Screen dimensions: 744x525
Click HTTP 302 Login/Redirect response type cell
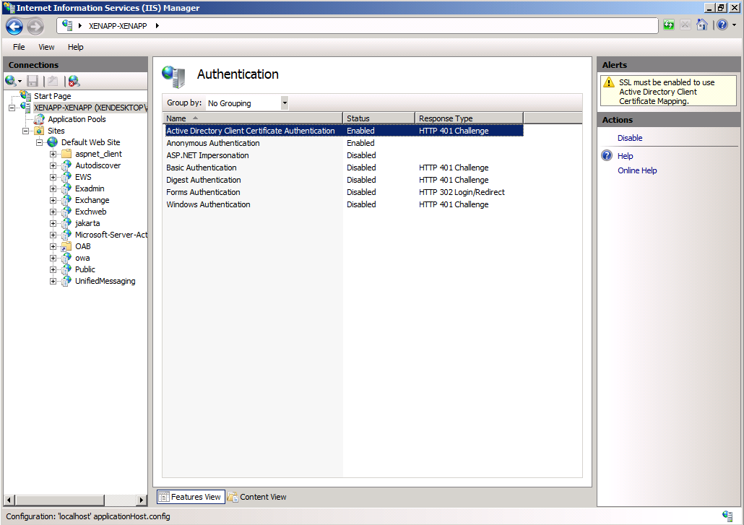pos(462,193)
